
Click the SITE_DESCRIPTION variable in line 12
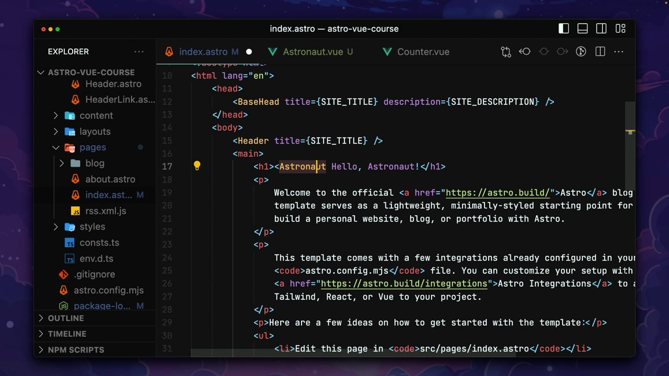point(492,102)
